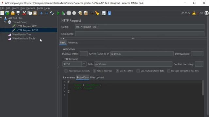Screen dimensions: 209x117
Task: Enable Browser-compatible headers checkbox
Action: pyautogui.click(x=169, y=71)
